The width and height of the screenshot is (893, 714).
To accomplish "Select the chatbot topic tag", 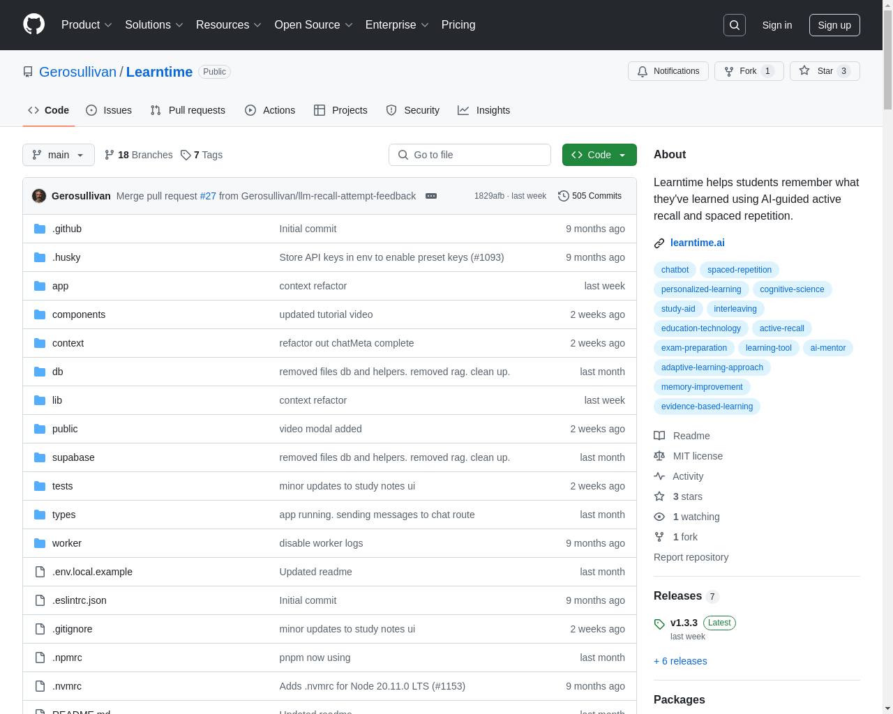I will pyautogui.click(x=675, y=270).
